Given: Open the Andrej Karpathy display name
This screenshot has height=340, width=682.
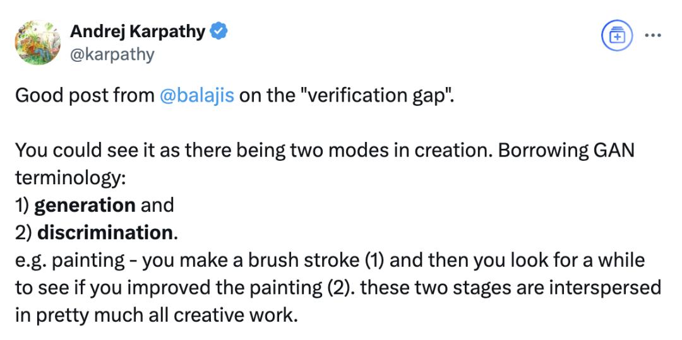Looking at the screenshot, I should click(138, 32).
